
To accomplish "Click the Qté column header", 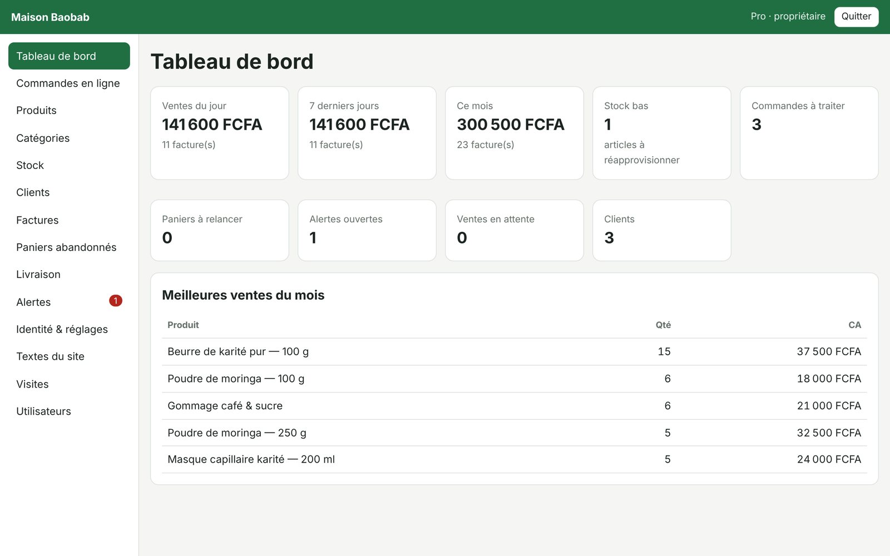I will click(663, 325).
